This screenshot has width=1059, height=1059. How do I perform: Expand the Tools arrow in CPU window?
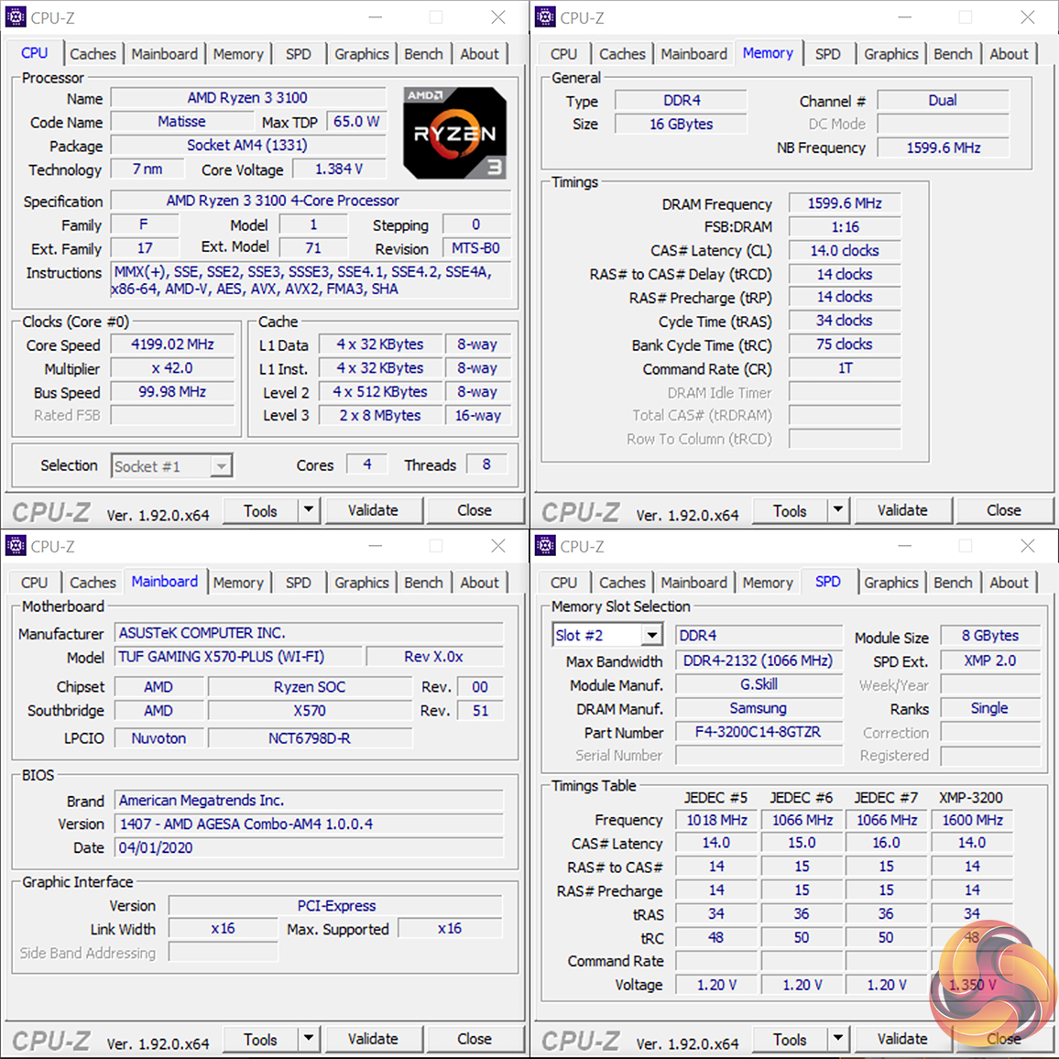(x=309, y=510)
